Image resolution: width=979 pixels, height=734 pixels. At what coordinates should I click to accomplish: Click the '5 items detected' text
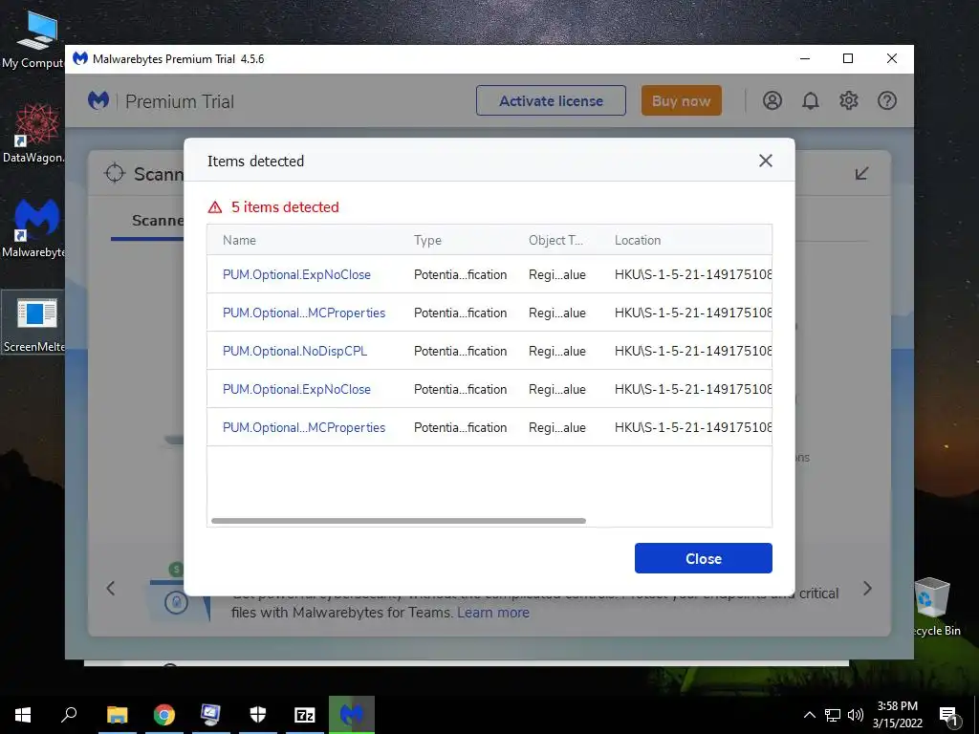pyautogui.click(x=285, y=207)
